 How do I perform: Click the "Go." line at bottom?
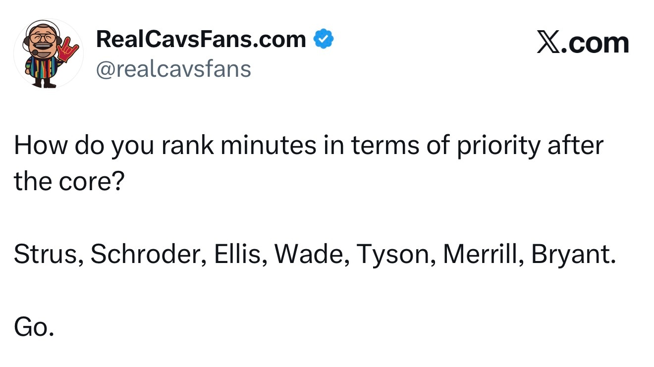point(34,327)
